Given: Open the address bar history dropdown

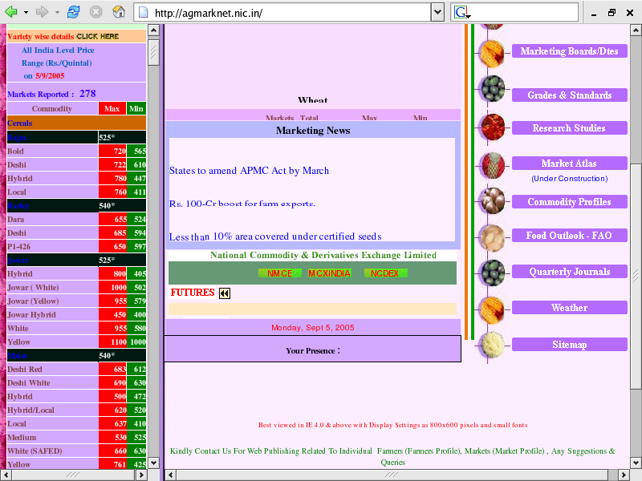Looking at the screenshot, I should tap(437, 13).
